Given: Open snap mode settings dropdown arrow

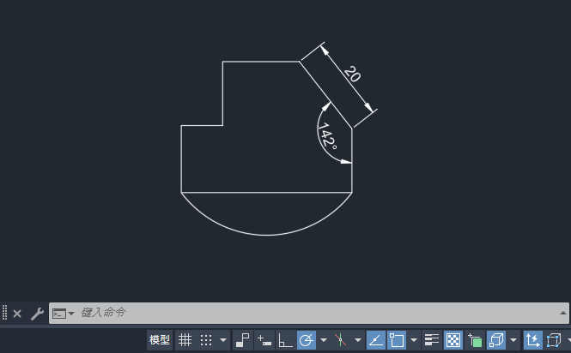Looking at the screenshot, I should pos(223,340).
